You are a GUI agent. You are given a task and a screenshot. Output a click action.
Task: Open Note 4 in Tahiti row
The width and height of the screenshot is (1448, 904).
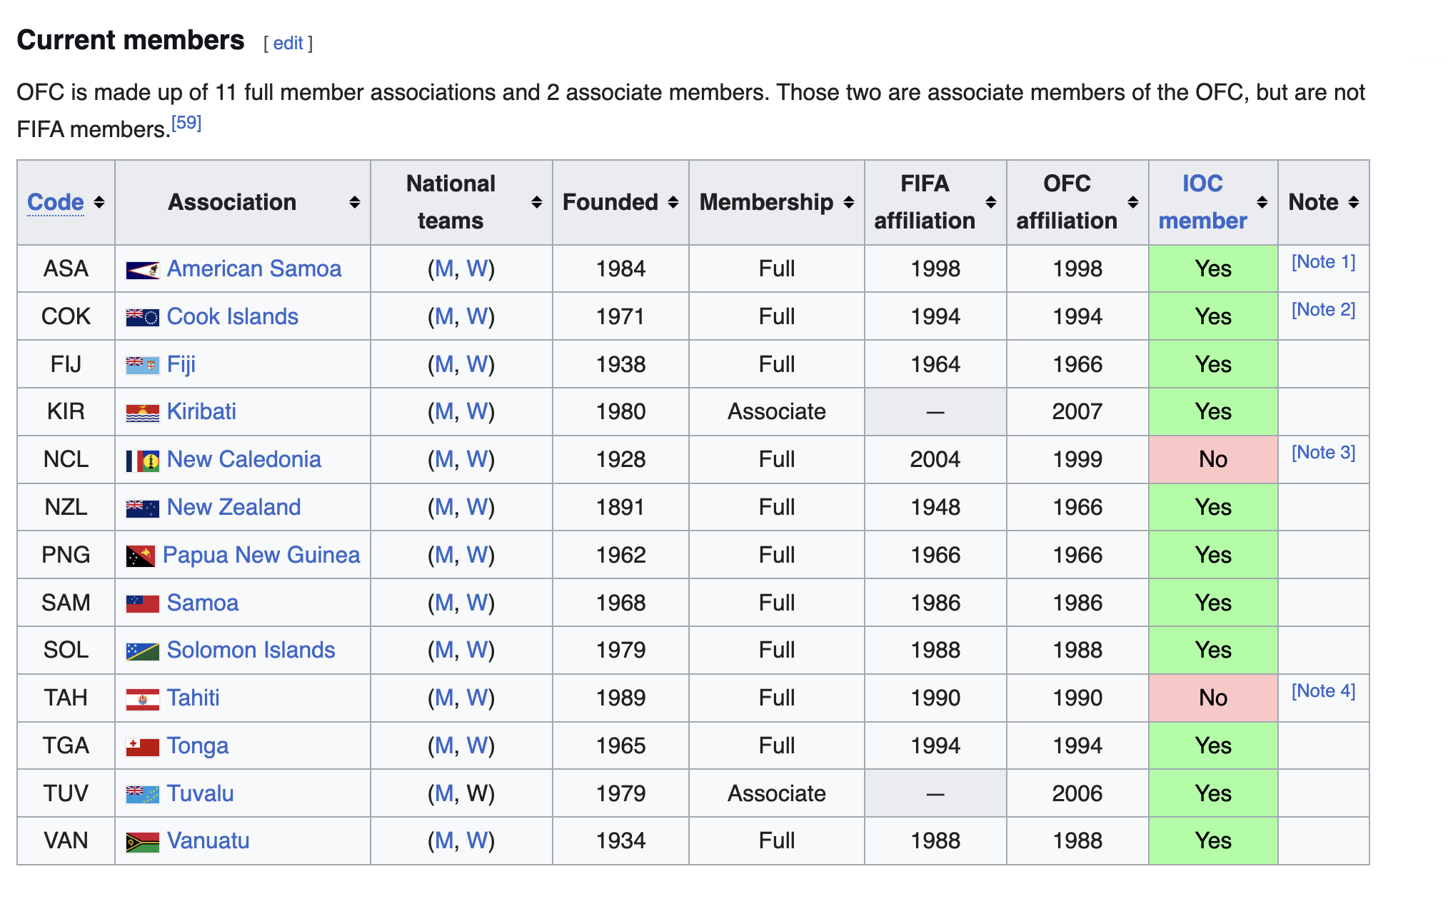[x=1324, y=691]
